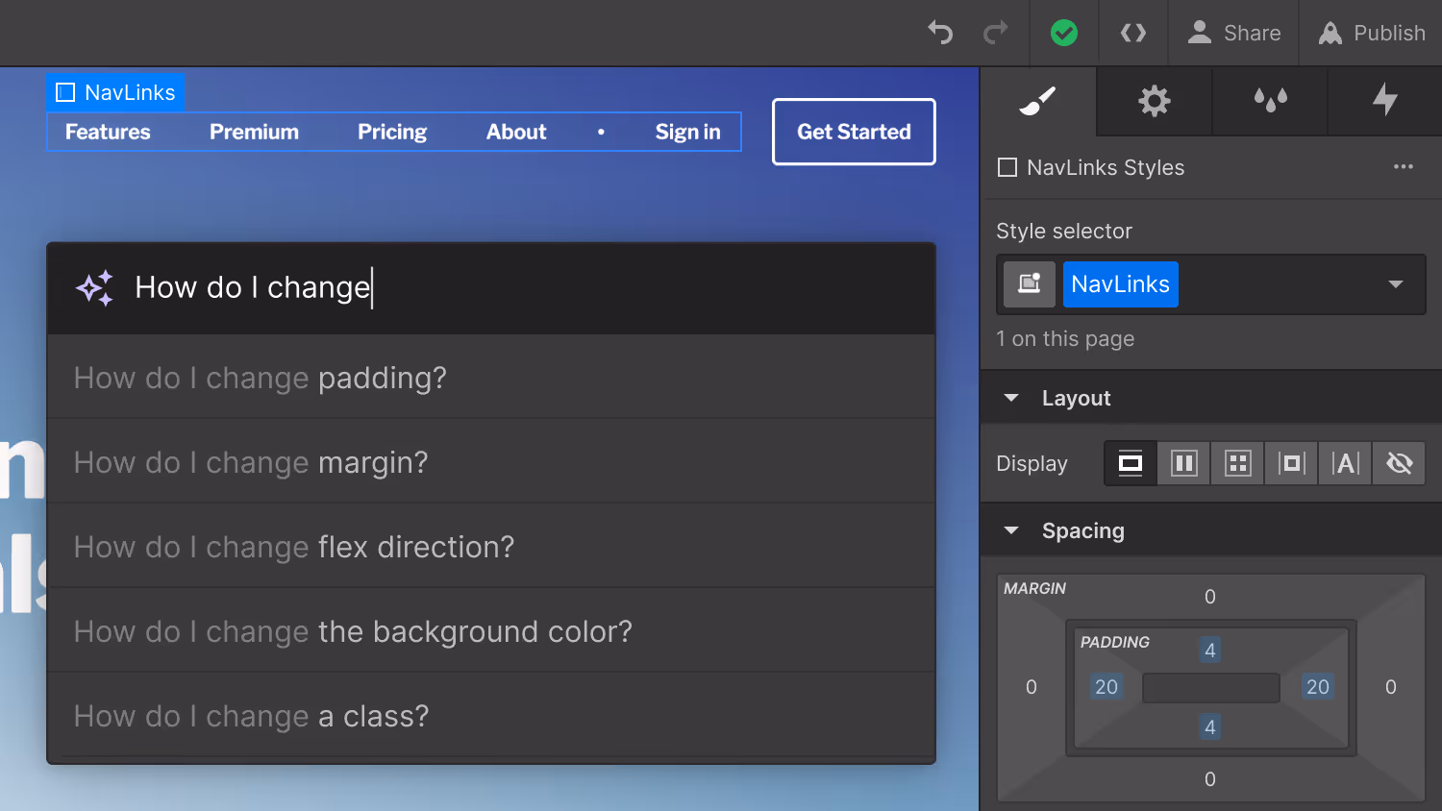This screenshot has width=1442, height=811.
Task: Set display to Block
Action: [x=1131, y=464]
